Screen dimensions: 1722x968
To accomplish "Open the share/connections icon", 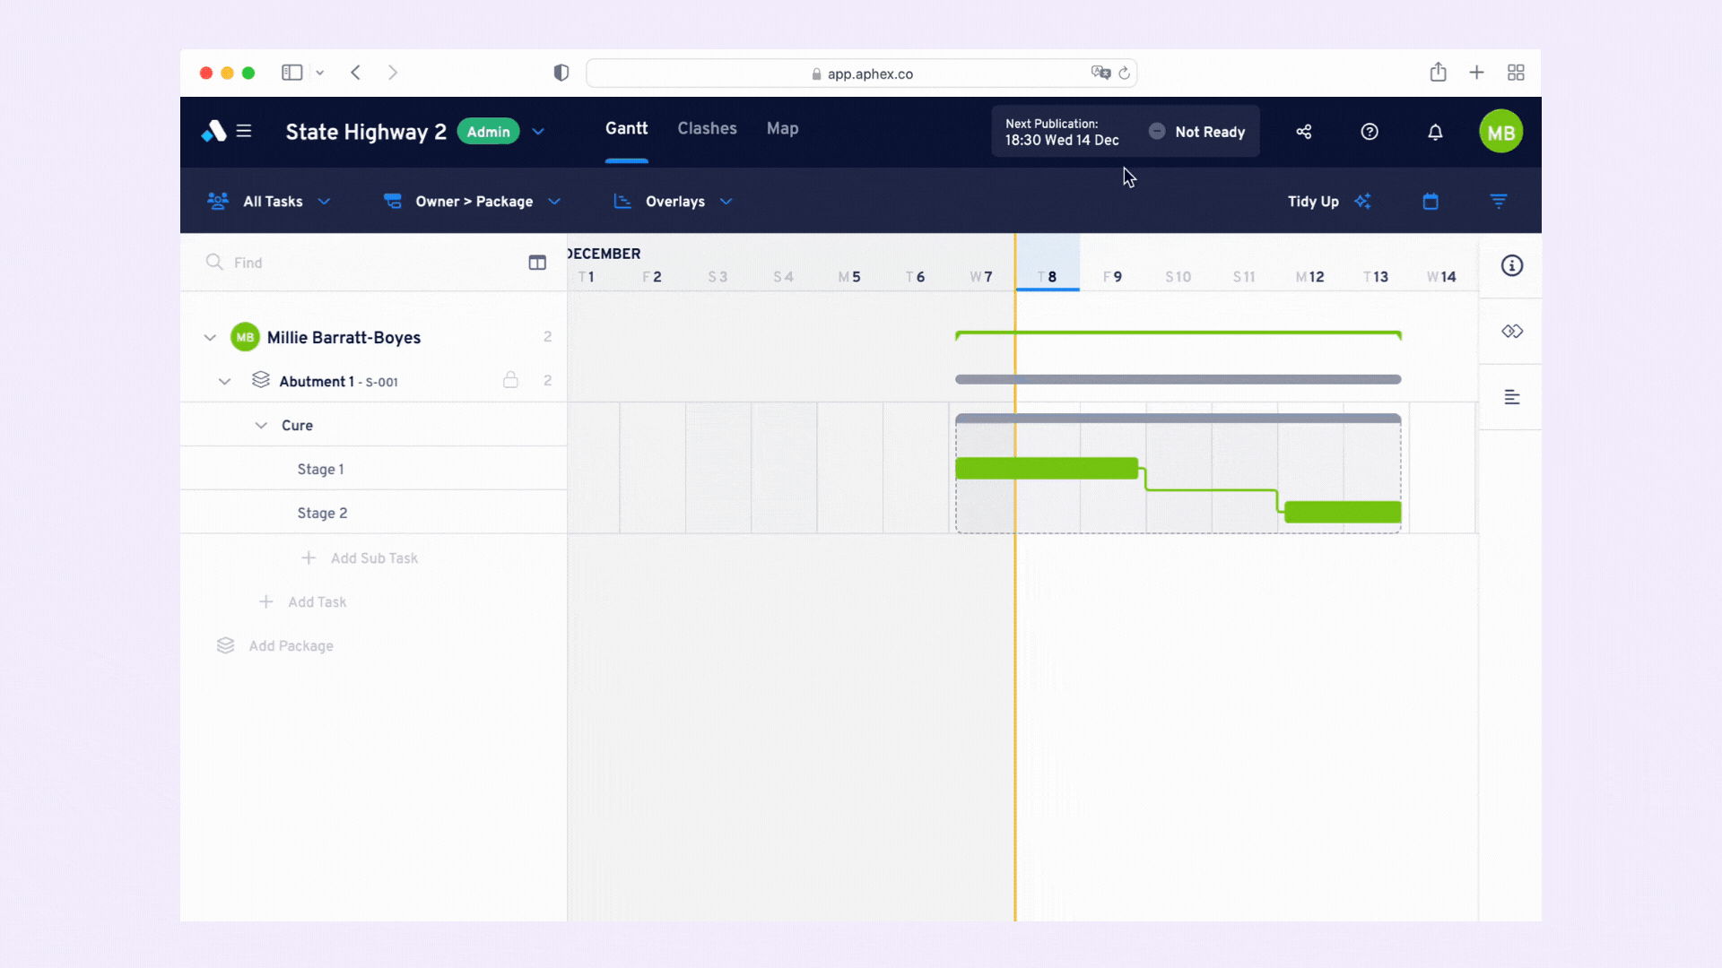I will (x=1302, y=131).
